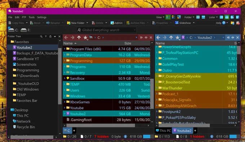Click the folder info icon beside Help

point(232,23)
